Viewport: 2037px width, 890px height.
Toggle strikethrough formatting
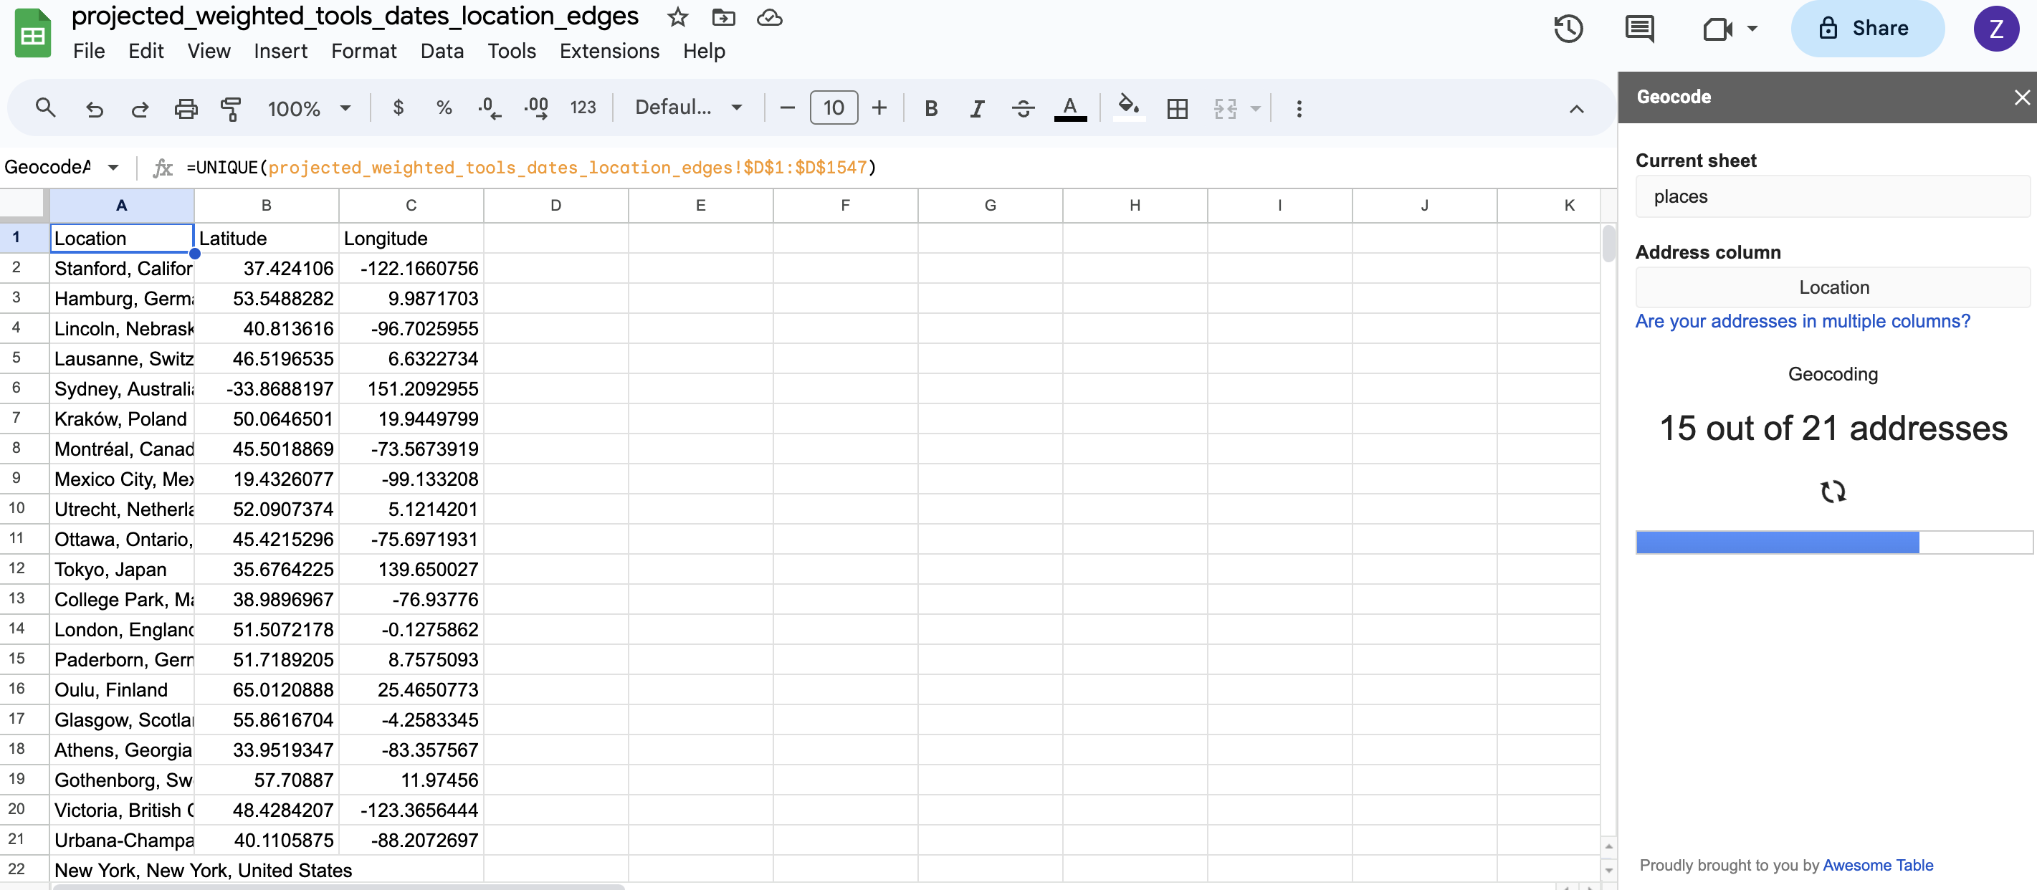[x=1024, y=108]
